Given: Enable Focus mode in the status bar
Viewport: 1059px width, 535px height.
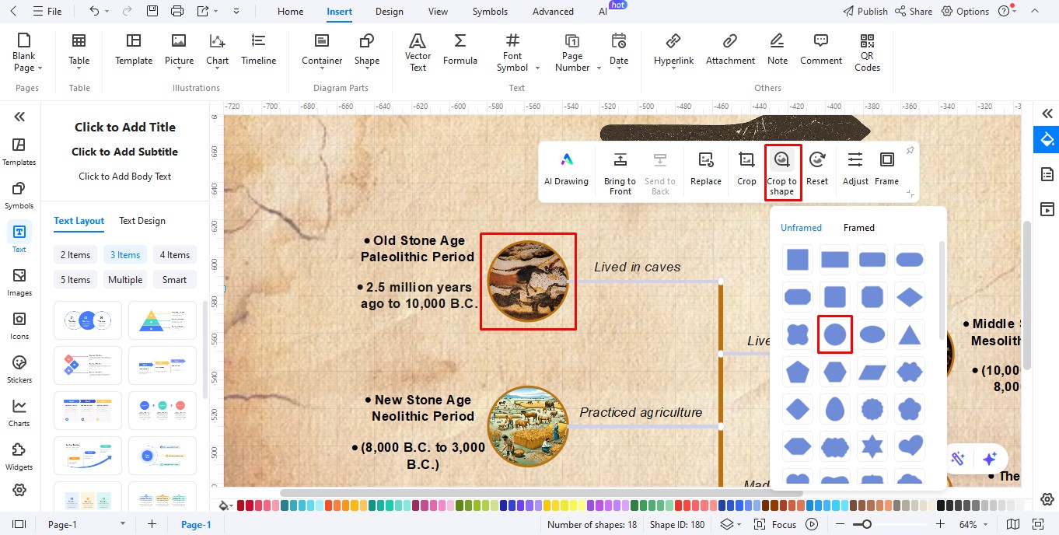Looking at the screenshot, I should (783, 524).
